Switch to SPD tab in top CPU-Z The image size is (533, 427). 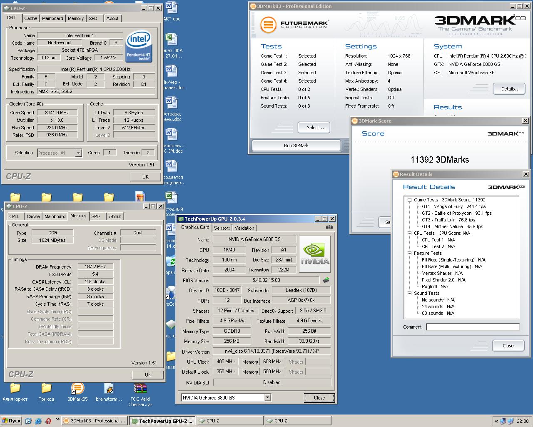[x=93, y=18]
